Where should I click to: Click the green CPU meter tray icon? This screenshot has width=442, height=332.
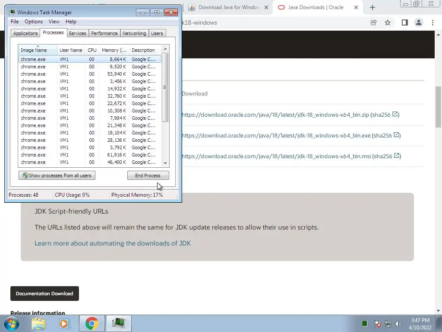(x=364, y=323)
